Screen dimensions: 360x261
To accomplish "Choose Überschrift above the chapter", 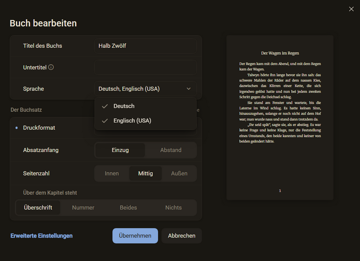I will [38, 208].
